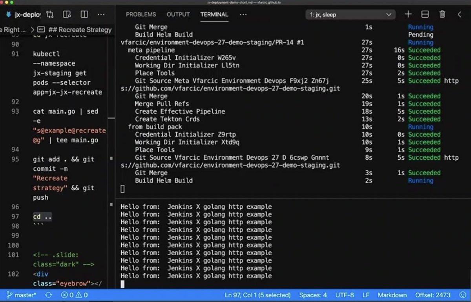Split the terminal panel

(425, 15)
